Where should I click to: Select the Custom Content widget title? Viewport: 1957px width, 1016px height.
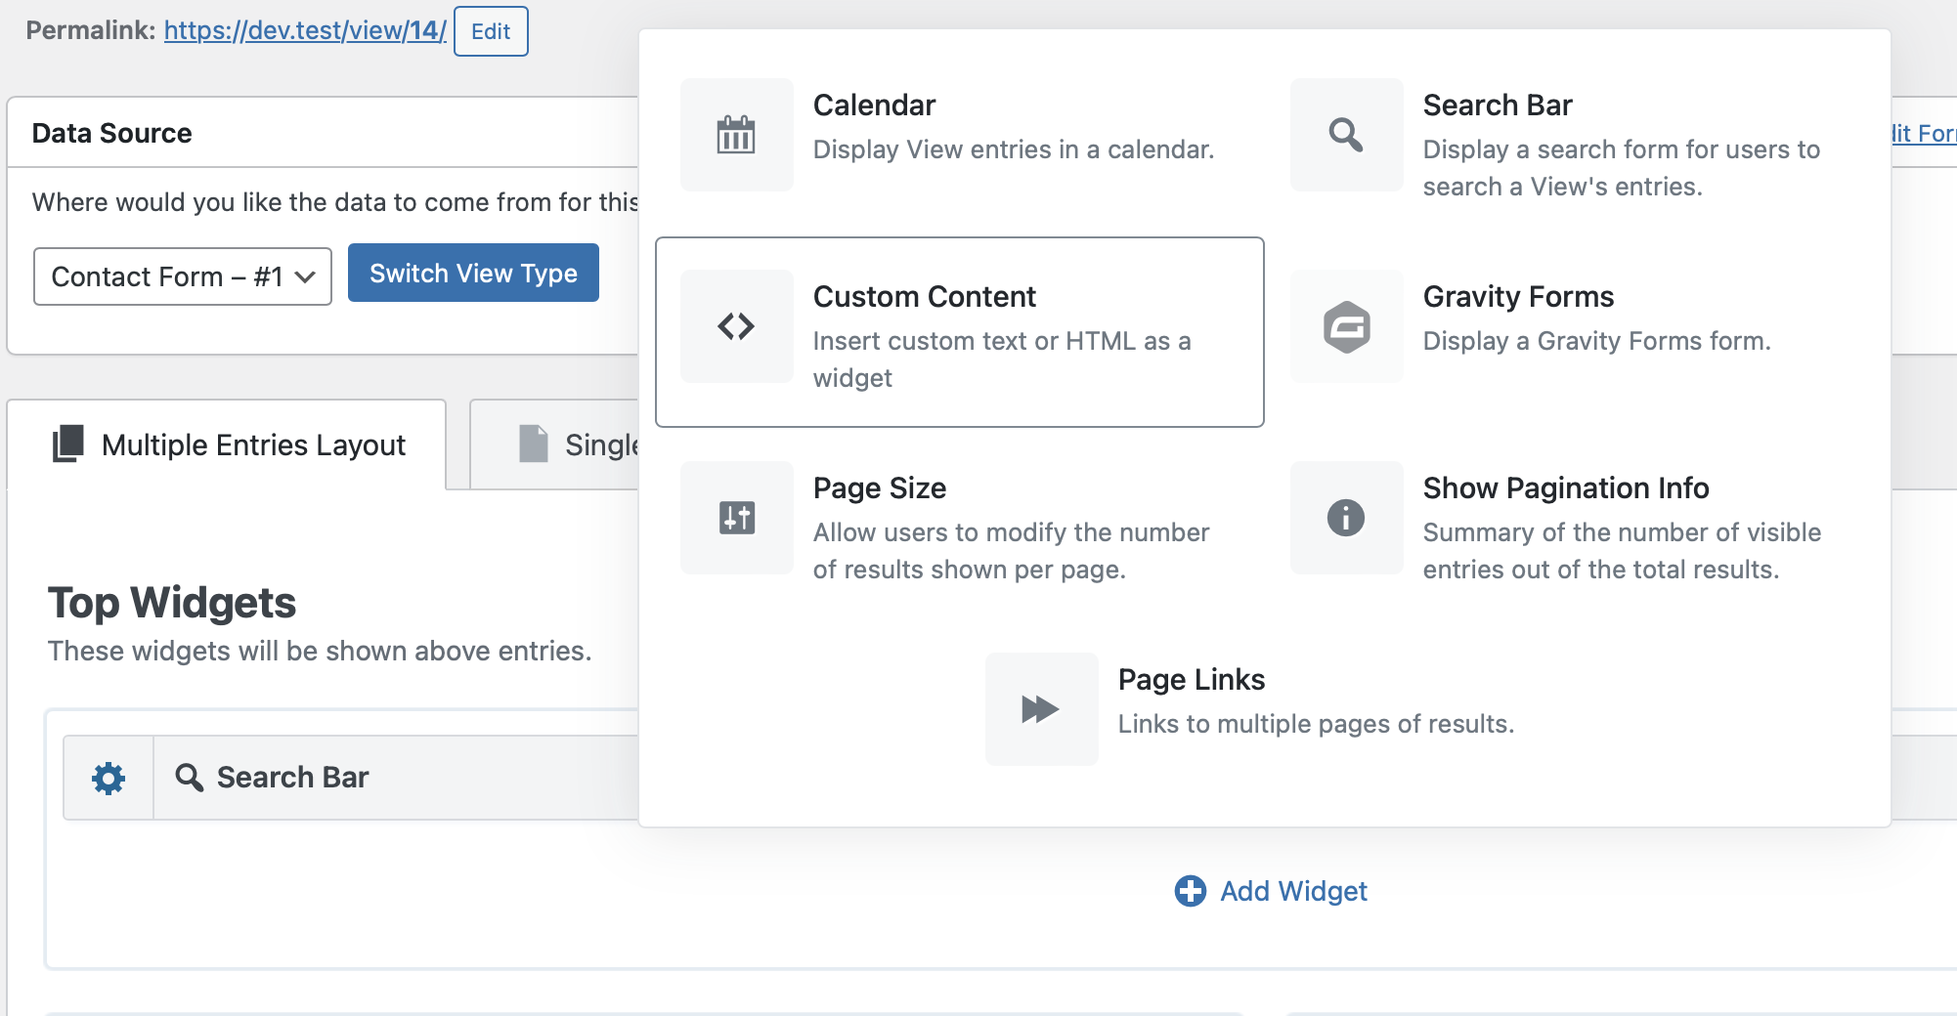(x=924, y=297)
